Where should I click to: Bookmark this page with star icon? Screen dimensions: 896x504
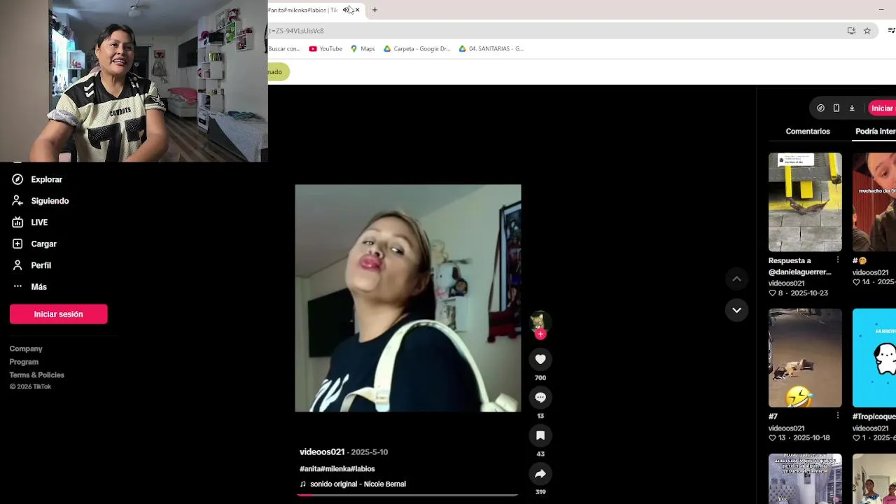pyautogui.click(x=867, y=31)
